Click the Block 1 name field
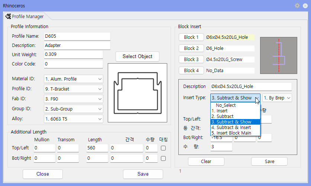 (x=230, y=37)
